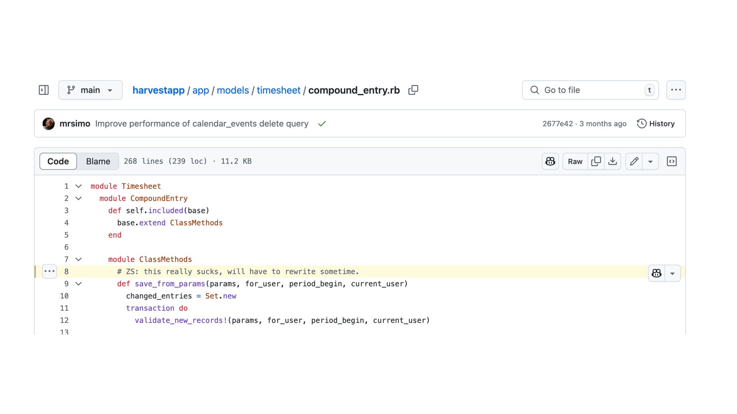Toggle the file tree side panel
The height and width of the screenshot is (414, 737).
[44, 90]
